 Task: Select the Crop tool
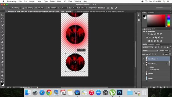(2, 28)
